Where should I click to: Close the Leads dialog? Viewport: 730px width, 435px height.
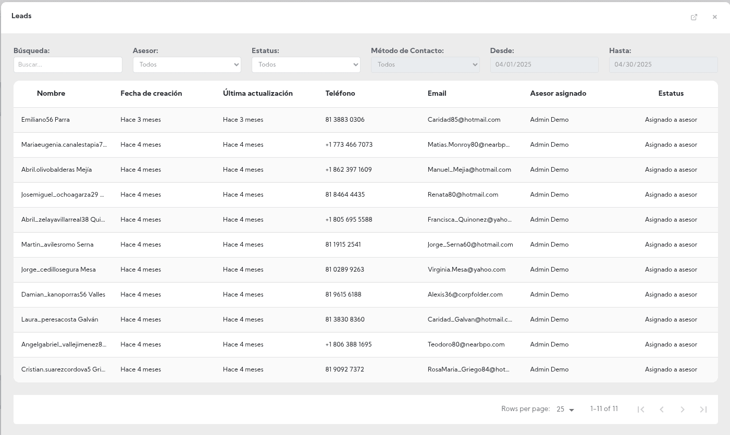[714, 17]
